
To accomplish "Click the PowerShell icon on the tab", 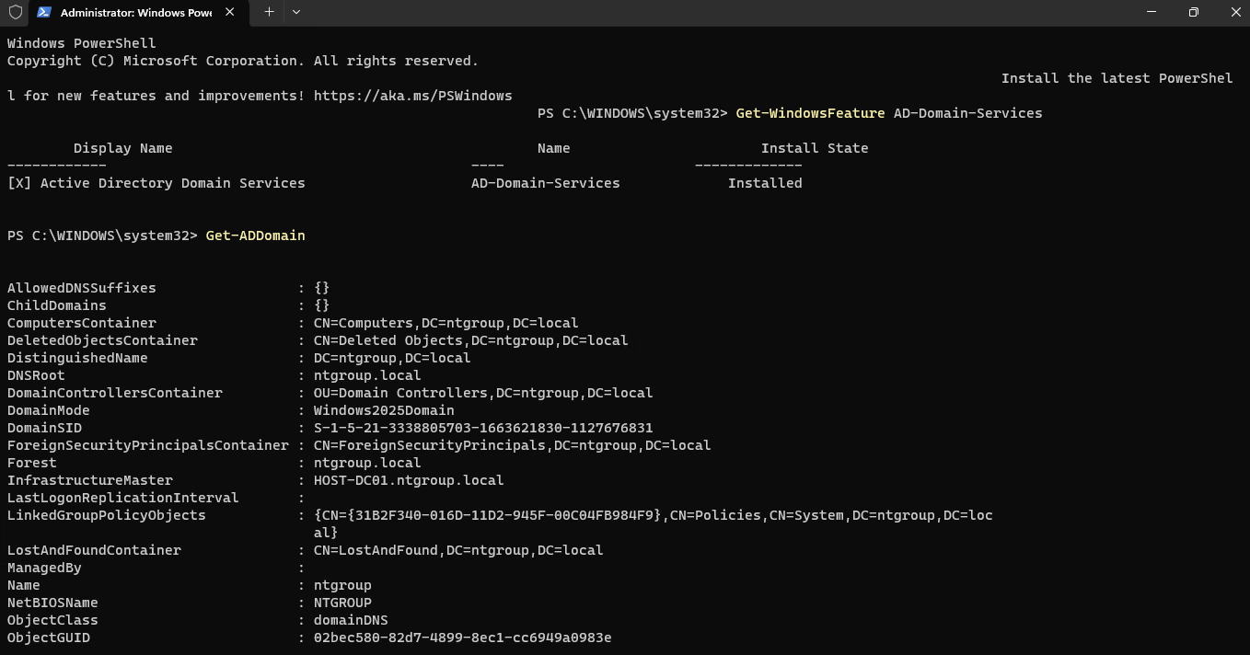I will [x=43, y=12].
